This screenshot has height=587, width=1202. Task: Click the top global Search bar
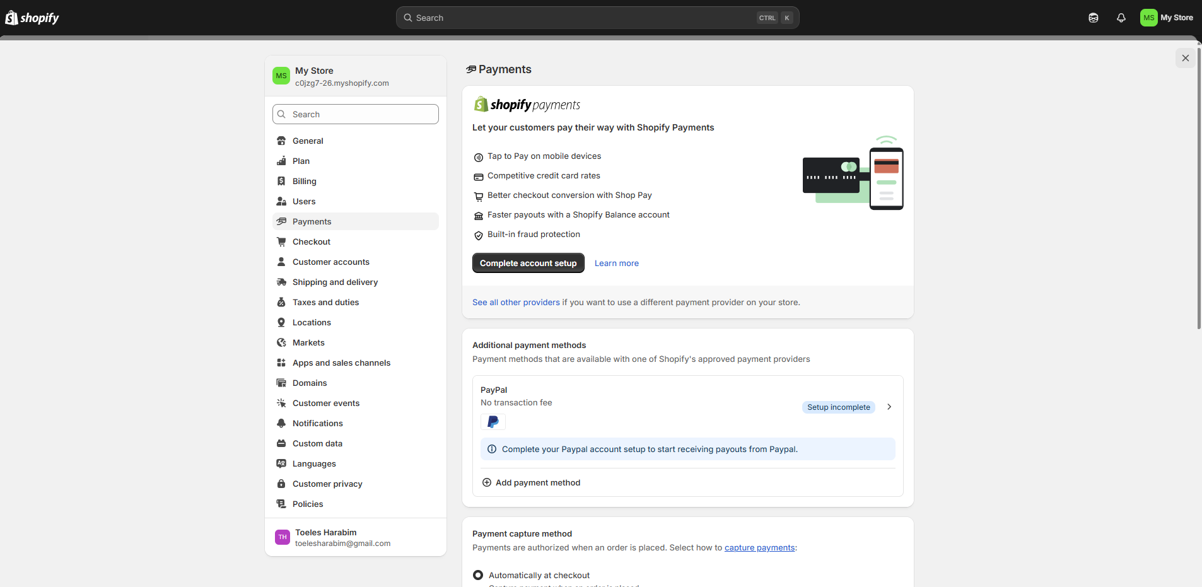597,18
